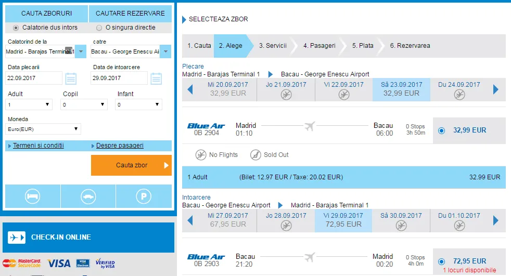
Task: Open Despre pasageri link
Action: pyautogui.click(x=120, y=146)
